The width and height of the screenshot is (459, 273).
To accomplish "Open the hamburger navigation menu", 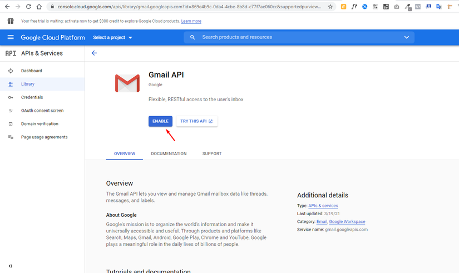I will tap(11, 37).
